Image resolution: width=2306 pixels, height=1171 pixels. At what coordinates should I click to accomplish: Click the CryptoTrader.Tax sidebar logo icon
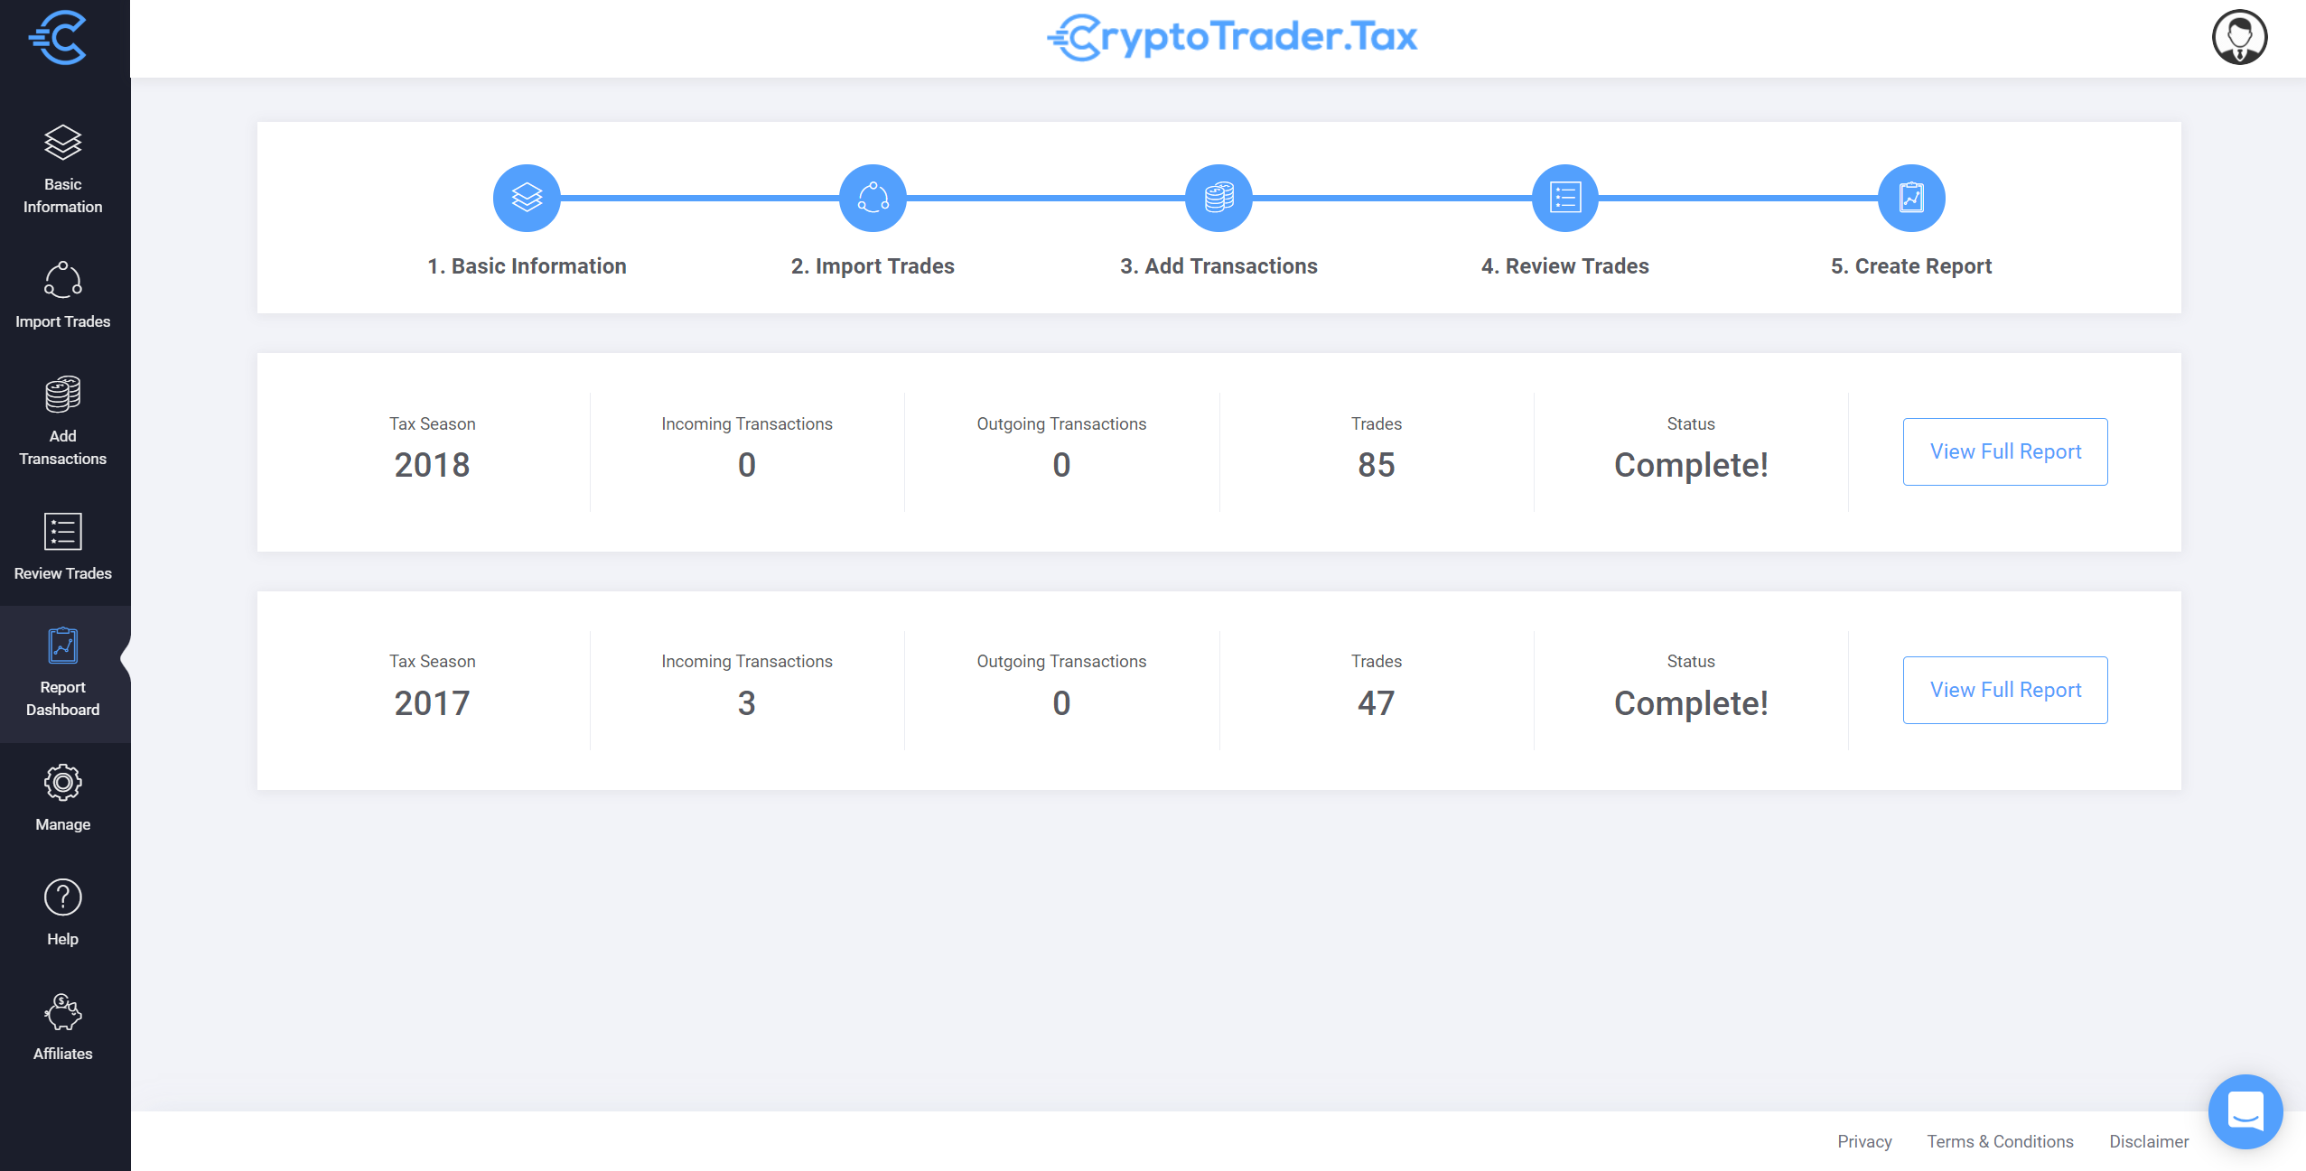tap(59, 38)
